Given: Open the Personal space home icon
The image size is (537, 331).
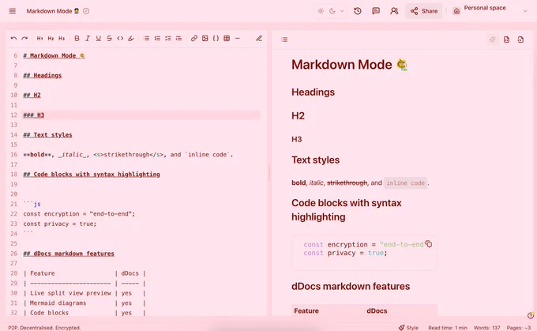Looking at the screenshot, I should coord(456,11).
